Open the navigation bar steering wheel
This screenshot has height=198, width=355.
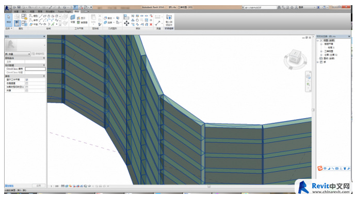tap(308, 77)
